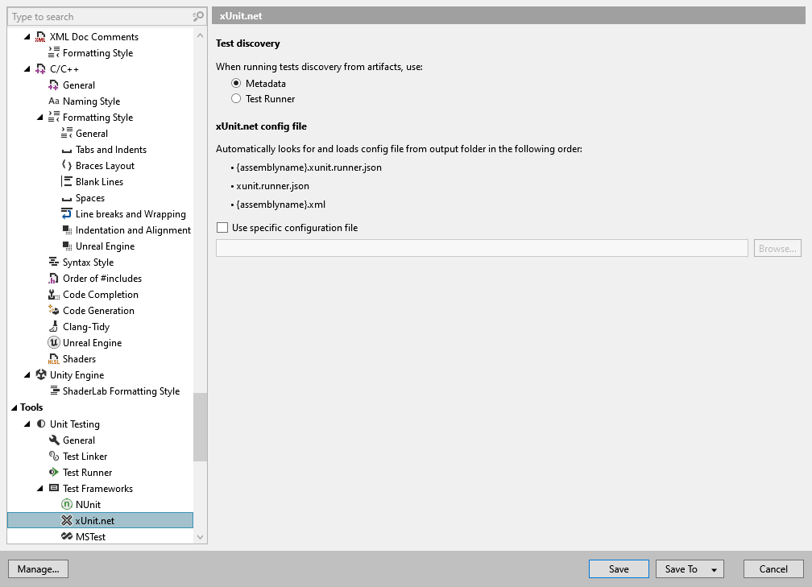Click the Blank Lines icon
The image size is (812, 587).
(66, 181)
